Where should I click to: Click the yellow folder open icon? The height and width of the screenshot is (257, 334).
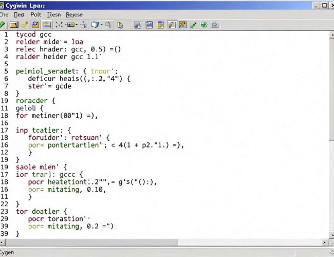14,25
